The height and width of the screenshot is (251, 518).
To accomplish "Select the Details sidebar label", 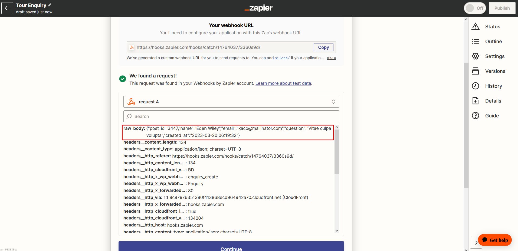I will [493, 101].
